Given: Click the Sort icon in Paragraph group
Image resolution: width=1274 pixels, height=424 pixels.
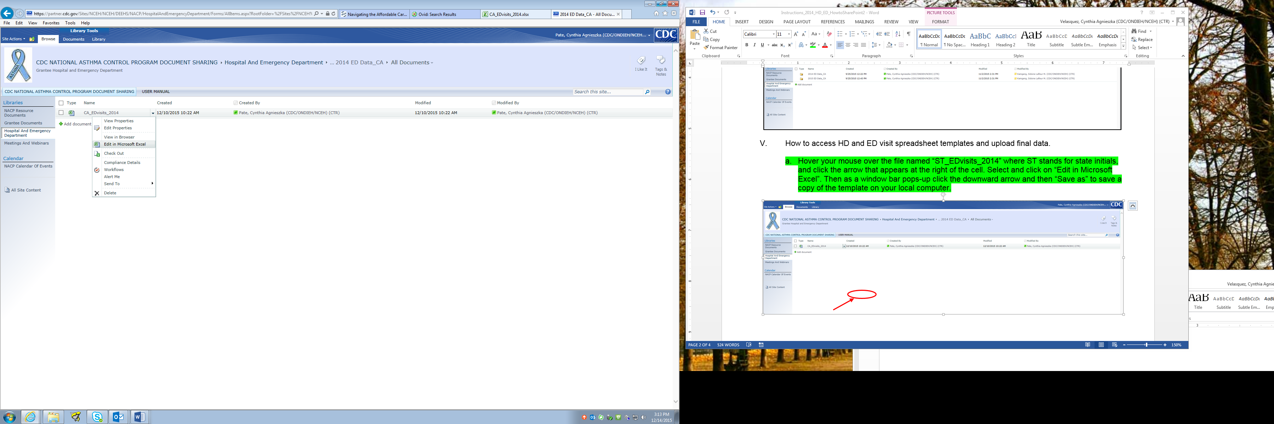Looking at the screenshot, I should tap(898, 34).
